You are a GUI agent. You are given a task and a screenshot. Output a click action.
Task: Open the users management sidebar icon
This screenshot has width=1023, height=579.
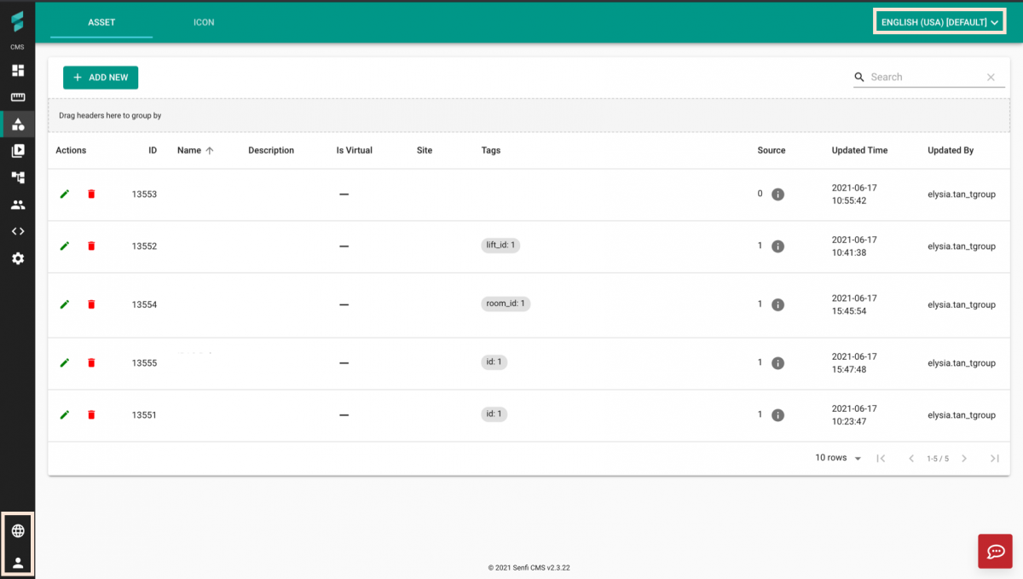tap(17, 204)
